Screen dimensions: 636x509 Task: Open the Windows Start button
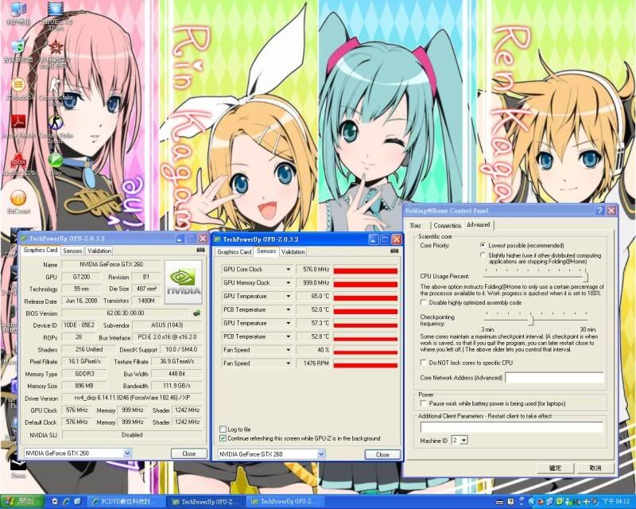(22, 502)
